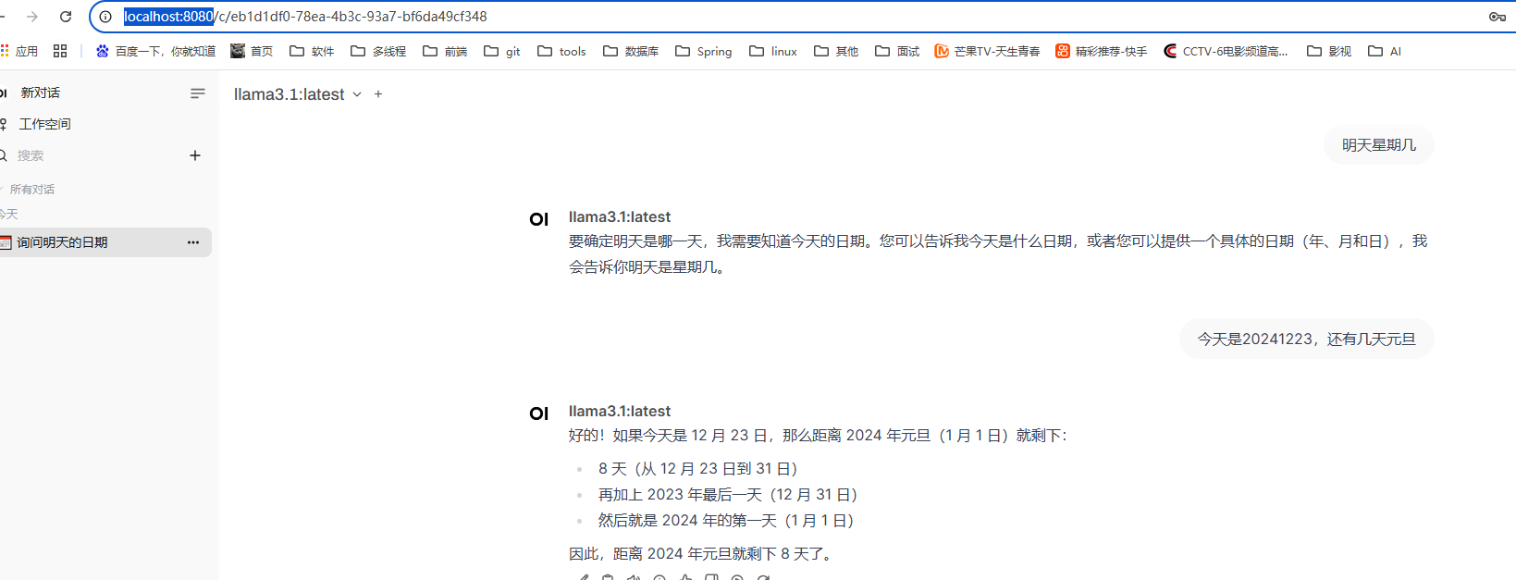Open the 前端 bookmark folder

point(445,51)
